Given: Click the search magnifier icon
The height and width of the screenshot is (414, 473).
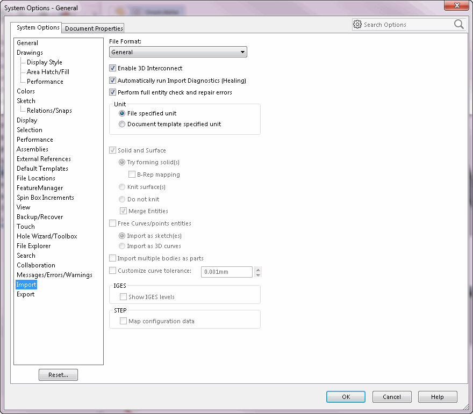Looking at the screenshot, I should coord(458,24).
